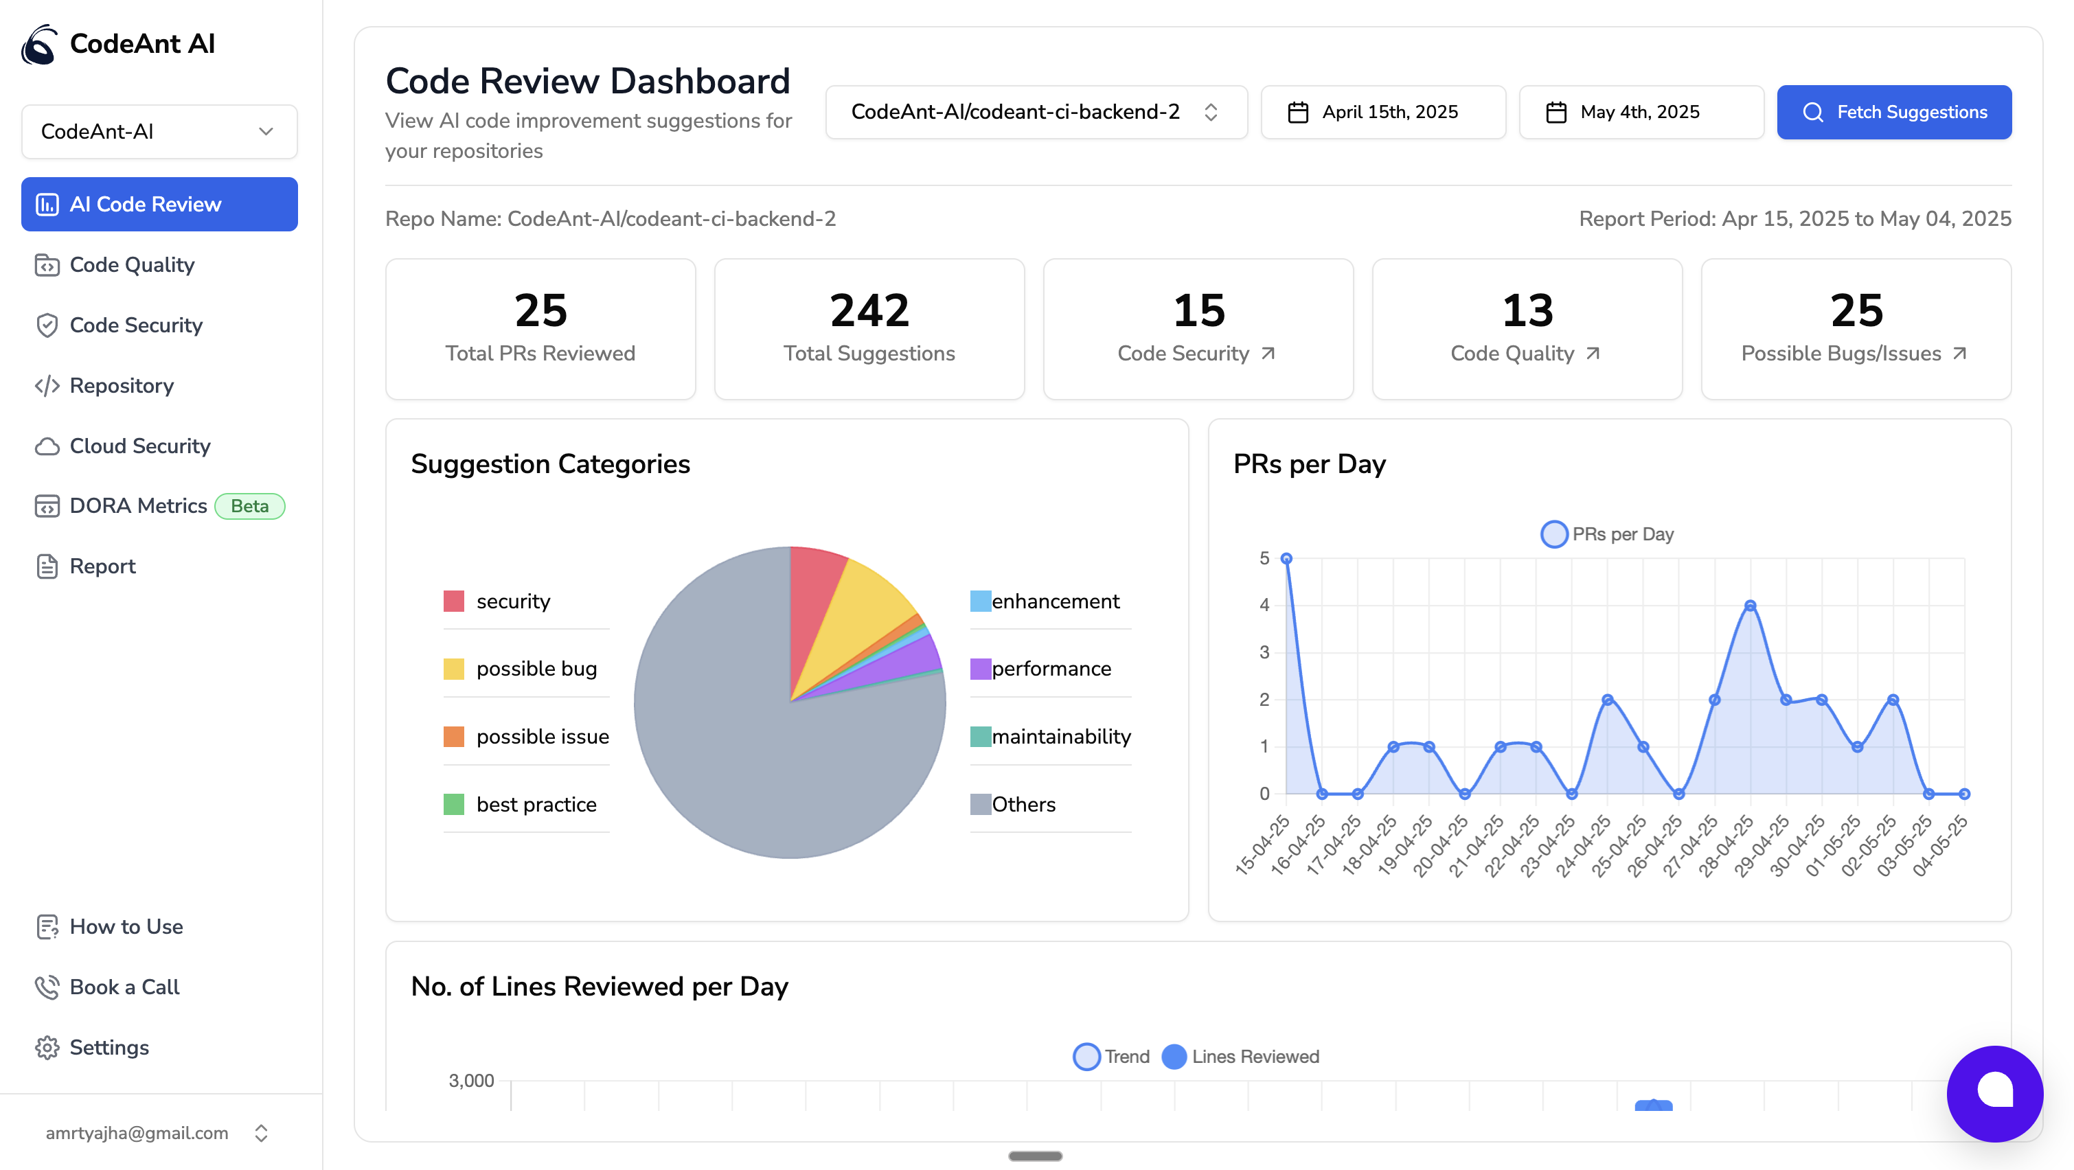
Task: Click the Repository code brackets icon
Action: (x=47, y=386)
